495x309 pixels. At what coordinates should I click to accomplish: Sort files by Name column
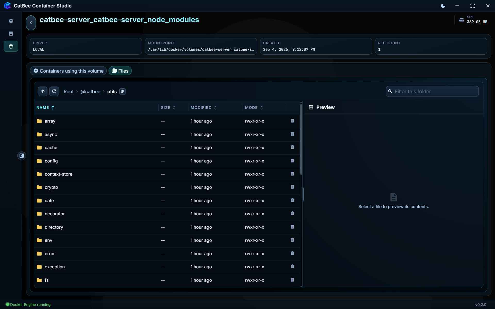(45, 108)
